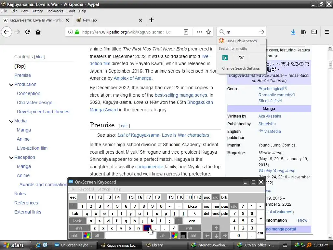Toggle the lock (Caps Lock) key on keyboard
Screen dimensions: 333x250
click(77, 221)
